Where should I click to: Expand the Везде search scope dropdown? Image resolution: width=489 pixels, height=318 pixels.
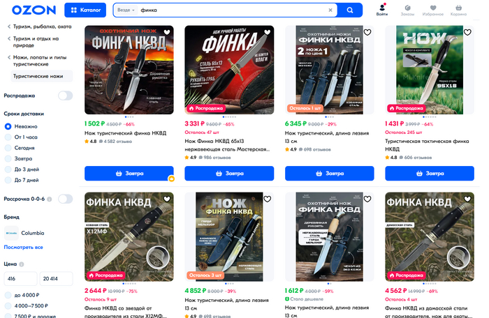pyautogui.click(x=126, y=10)
